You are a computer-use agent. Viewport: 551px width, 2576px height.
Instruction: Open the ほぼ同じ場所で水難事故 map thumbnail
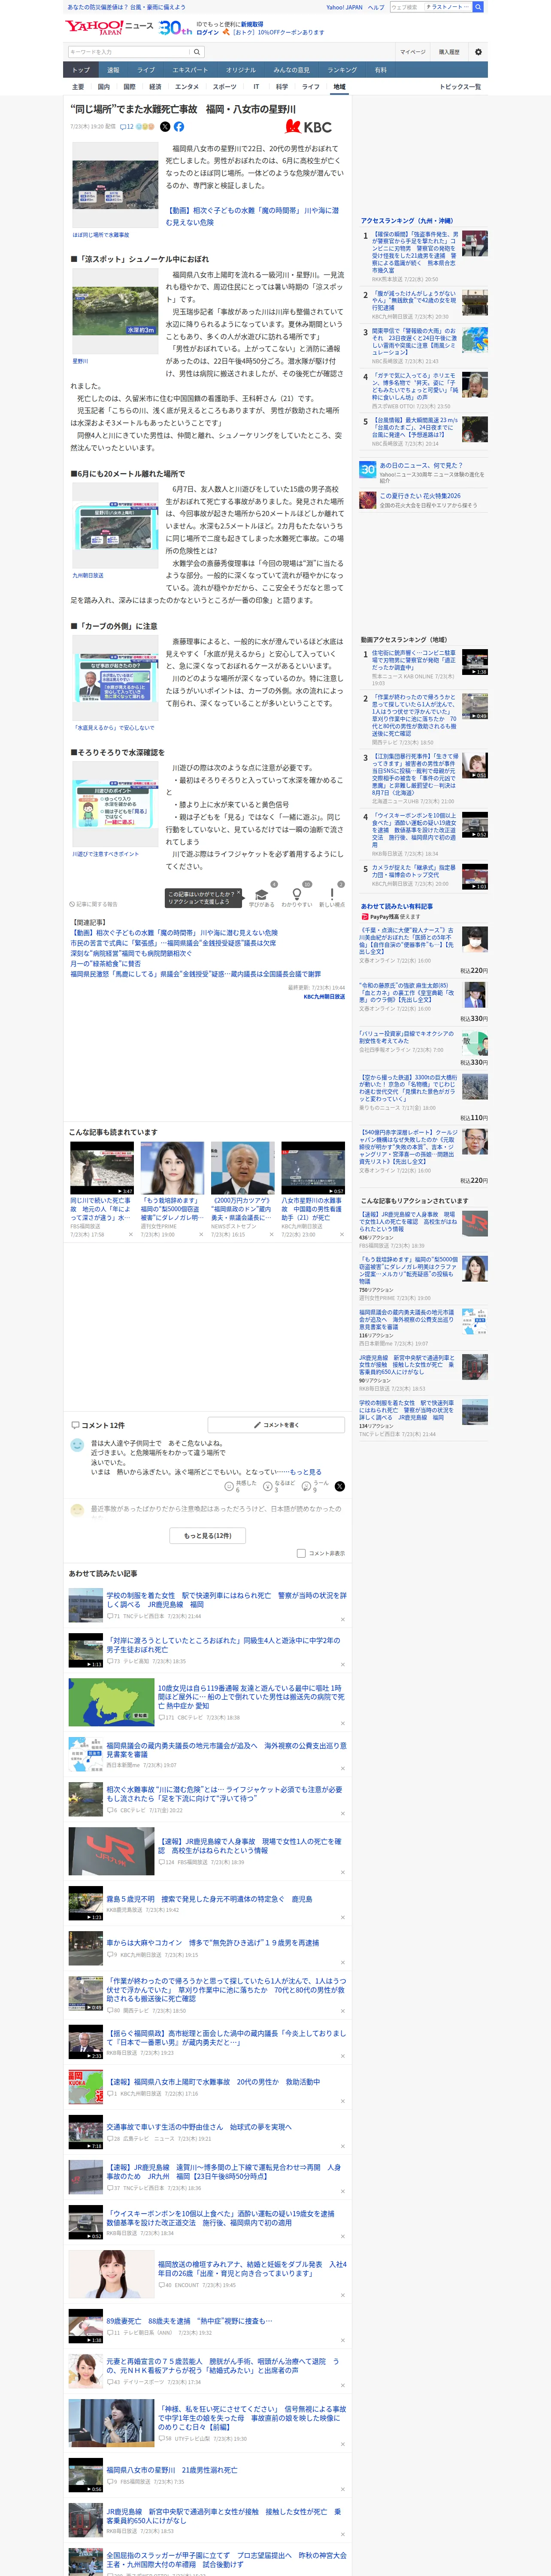click(x=115, y=185)
